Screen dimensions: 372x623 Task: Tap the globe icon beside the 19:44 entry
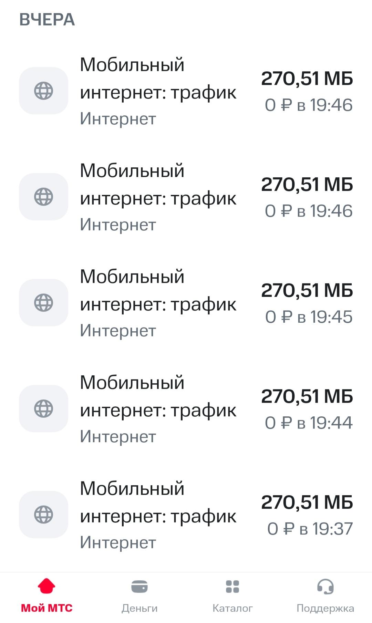[43, 408]
